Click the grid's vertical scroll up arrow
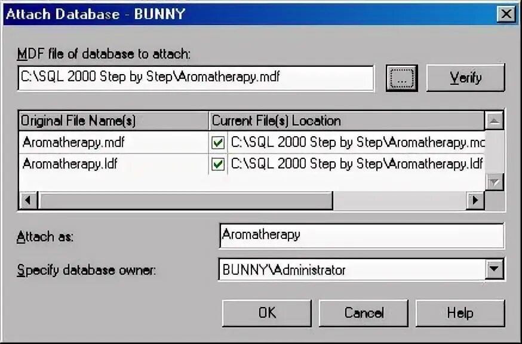The image size is (522, 344). click(494, 120)
